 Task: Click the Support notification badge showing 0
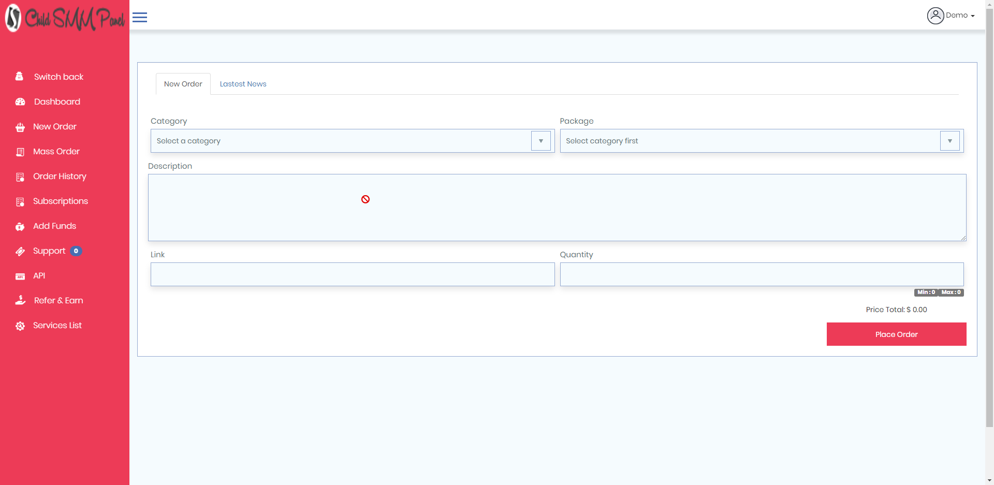76,251
